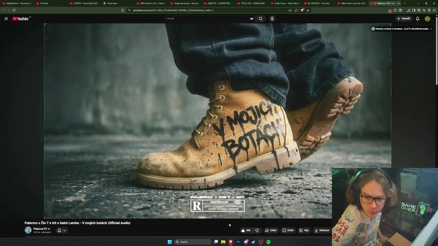Open YouTube notifications bell in header
The image size is (438, 246).
(x=417, y=18)
